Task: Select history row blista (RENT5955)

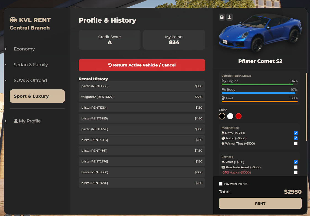Action: (x=142, y=118)
